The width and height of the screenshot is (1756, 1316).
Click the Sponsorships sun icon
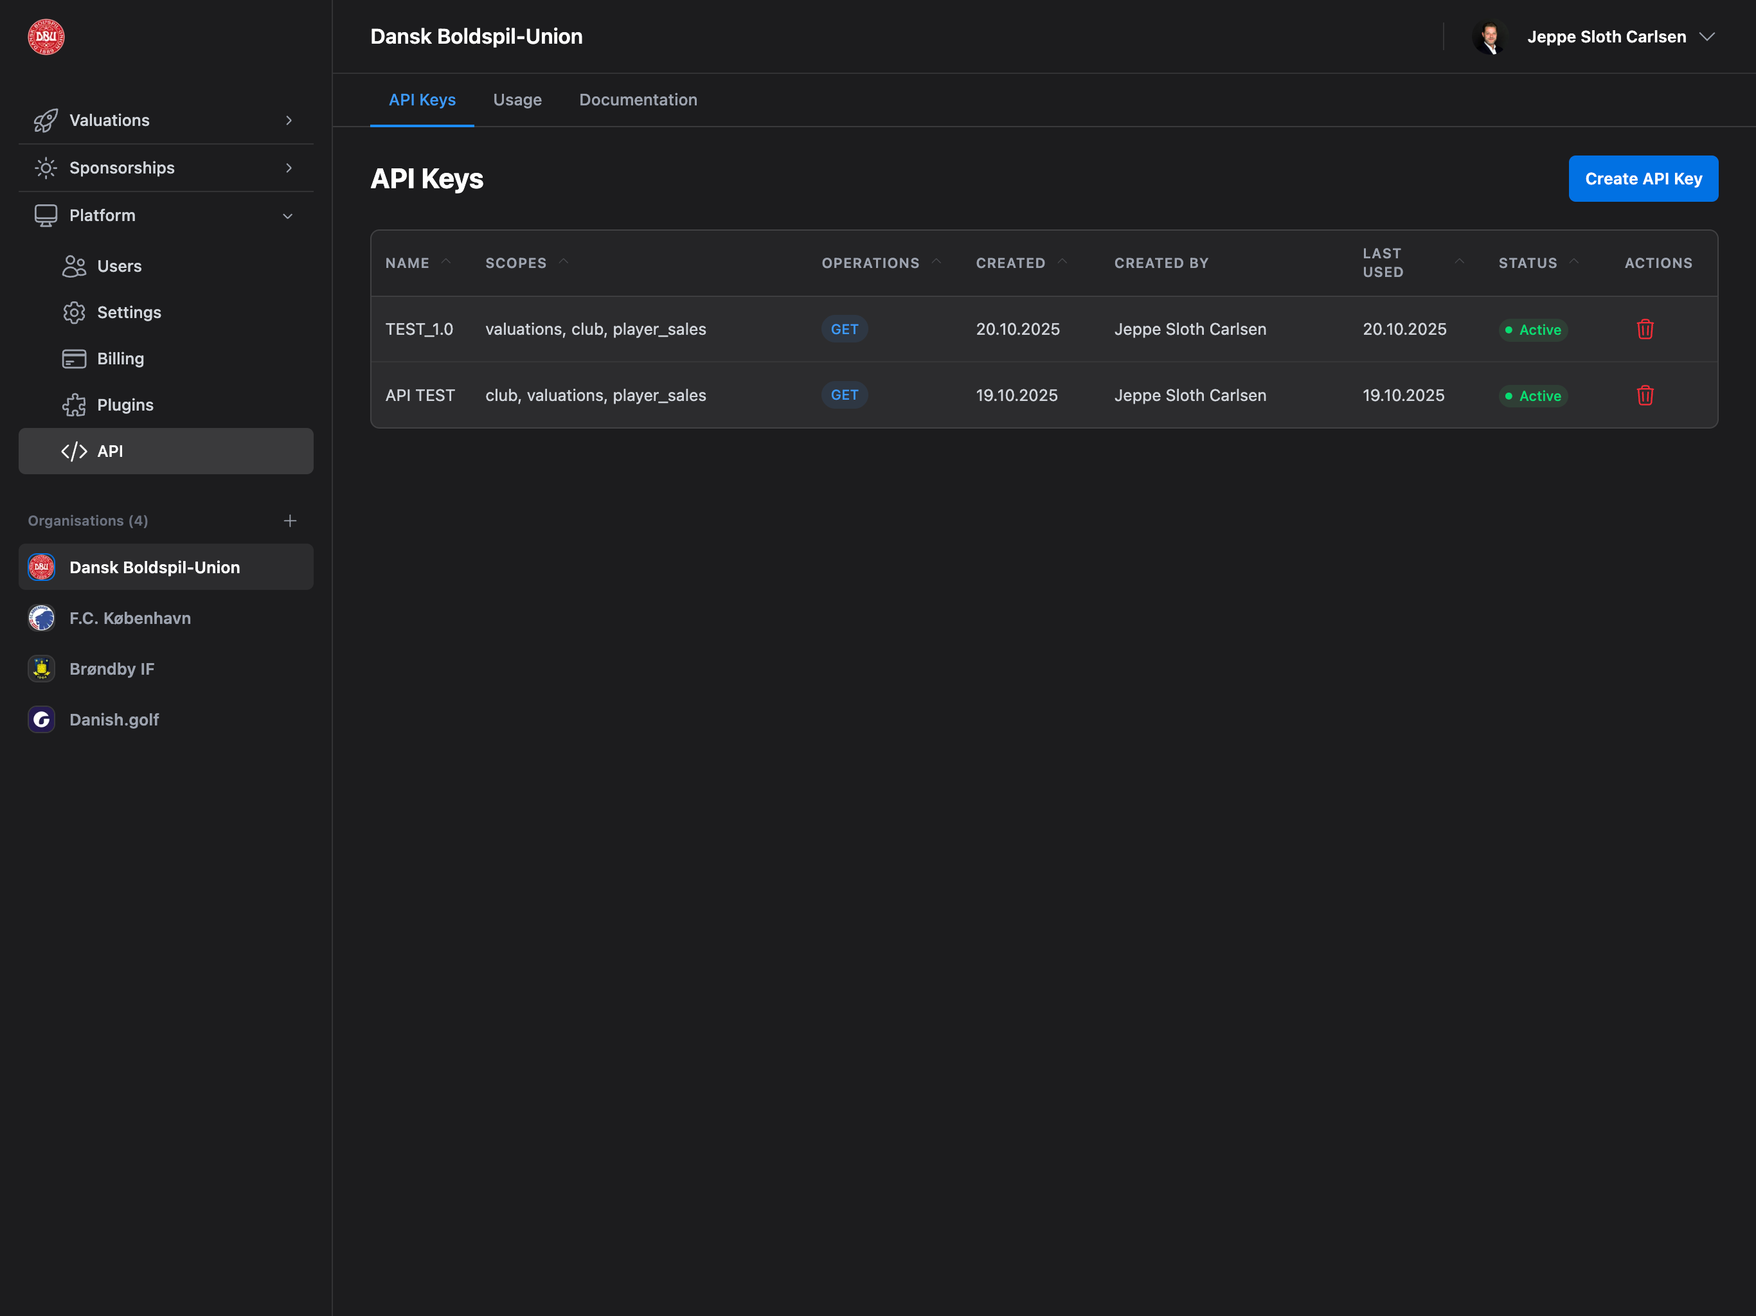click(x=45, y=168)
